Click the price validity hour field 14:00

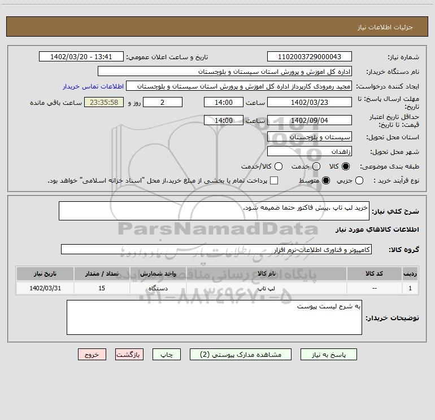(x=224, y=120)
